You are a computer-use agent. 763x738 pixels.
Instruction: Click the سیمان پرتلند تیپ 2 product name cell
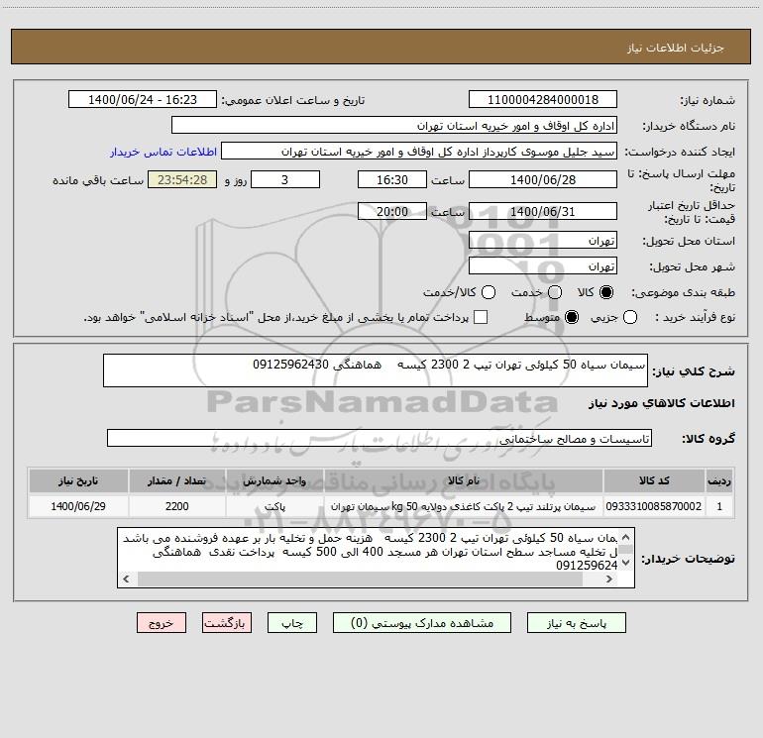464,506
